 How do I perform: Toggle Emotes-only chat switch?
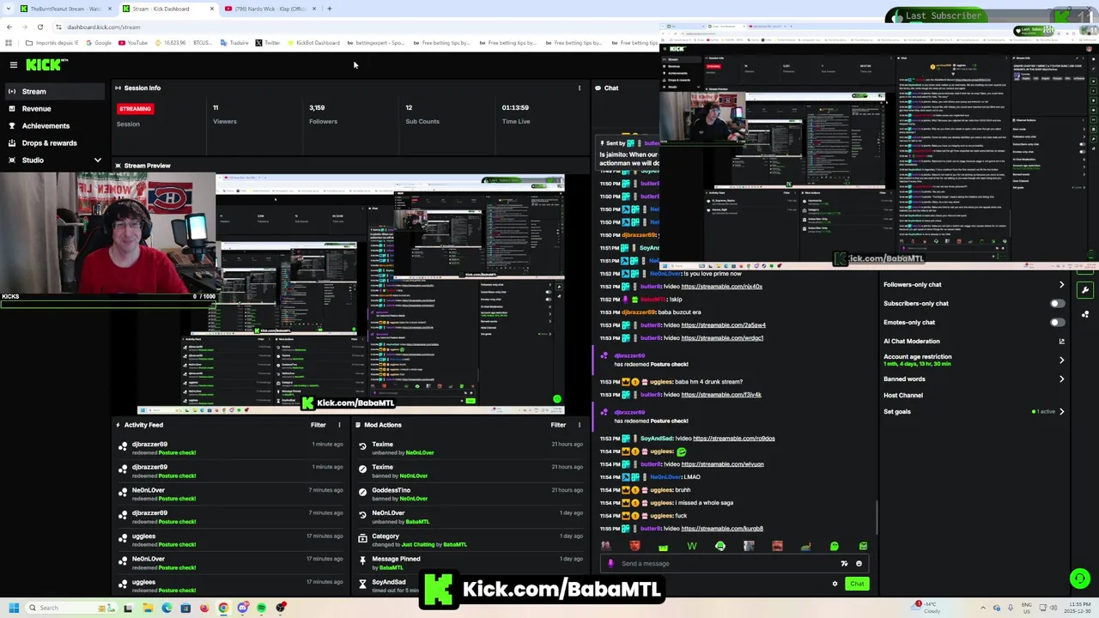pyautogui.click(x=1057, y=323)
